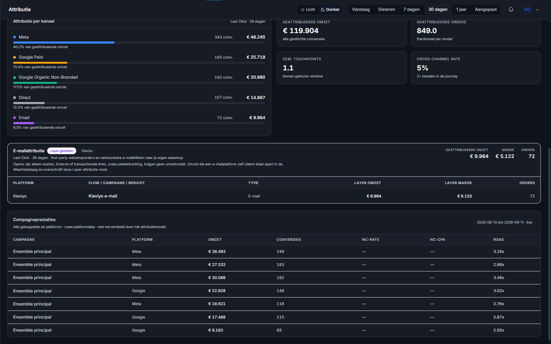Click the Email channel progress bar
Image resolution: width=551 pixels, height=344 pixels.
pyautogui.click(x=139, y=123)
